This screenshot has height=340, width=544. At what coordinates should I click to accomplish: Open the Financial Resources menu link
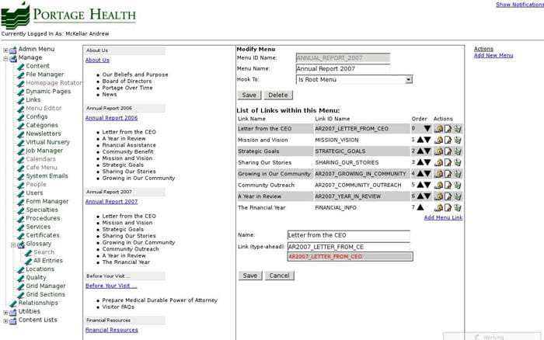111,330
